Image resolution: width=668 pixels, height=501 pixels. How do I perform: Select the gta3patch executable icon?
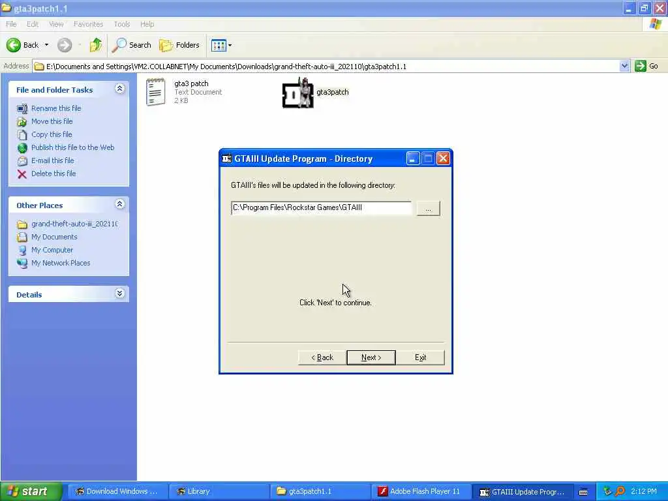297,93
